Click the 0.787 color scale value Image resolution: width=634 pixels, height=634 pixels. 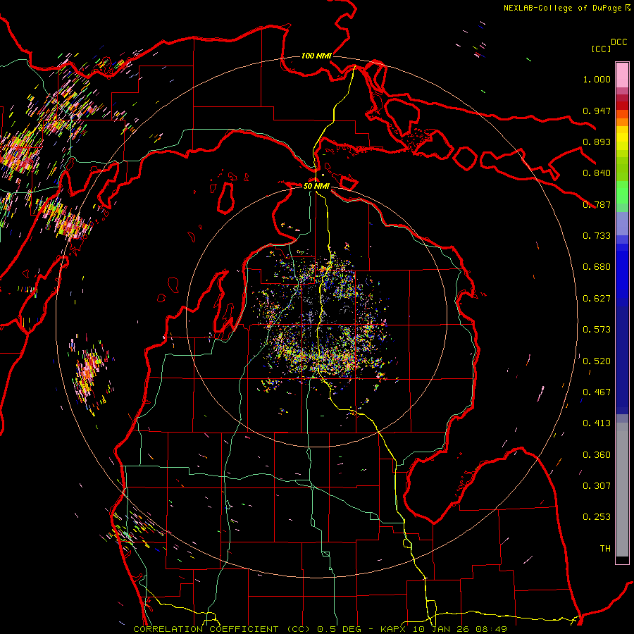click(597, 204)
